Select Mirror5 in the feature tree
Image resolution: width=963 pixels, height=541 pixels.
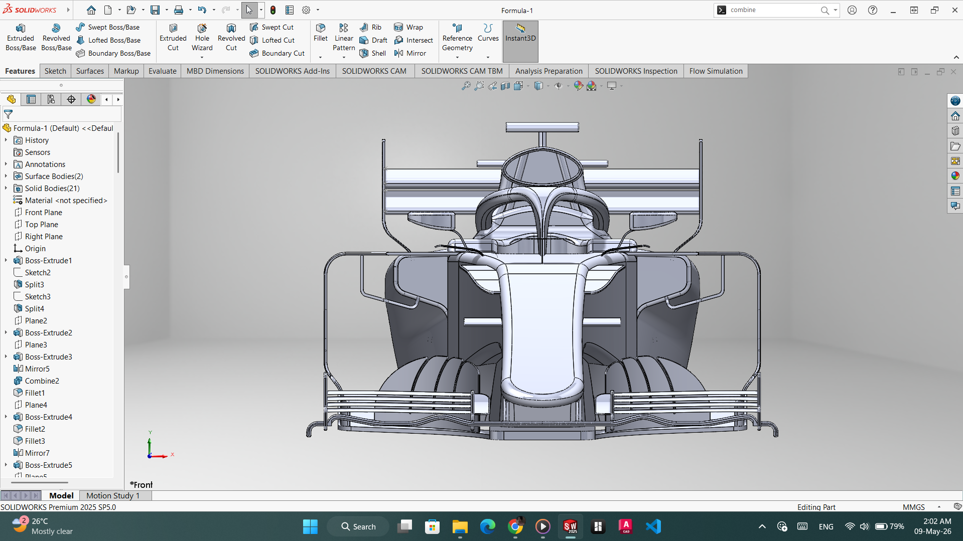37,369
